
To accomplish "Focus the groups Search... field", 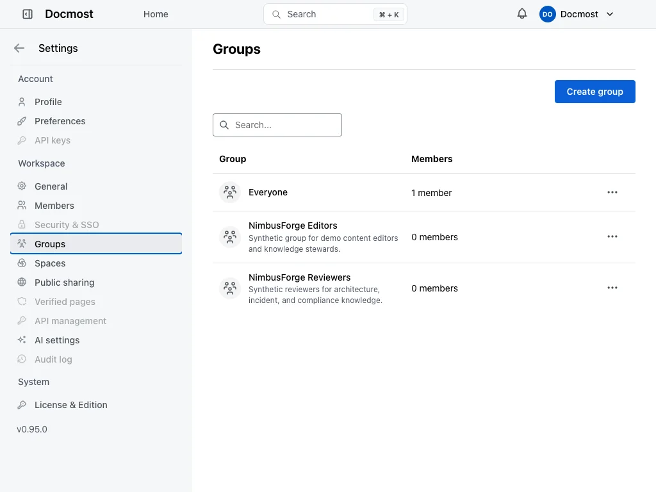I will point(277,125).
